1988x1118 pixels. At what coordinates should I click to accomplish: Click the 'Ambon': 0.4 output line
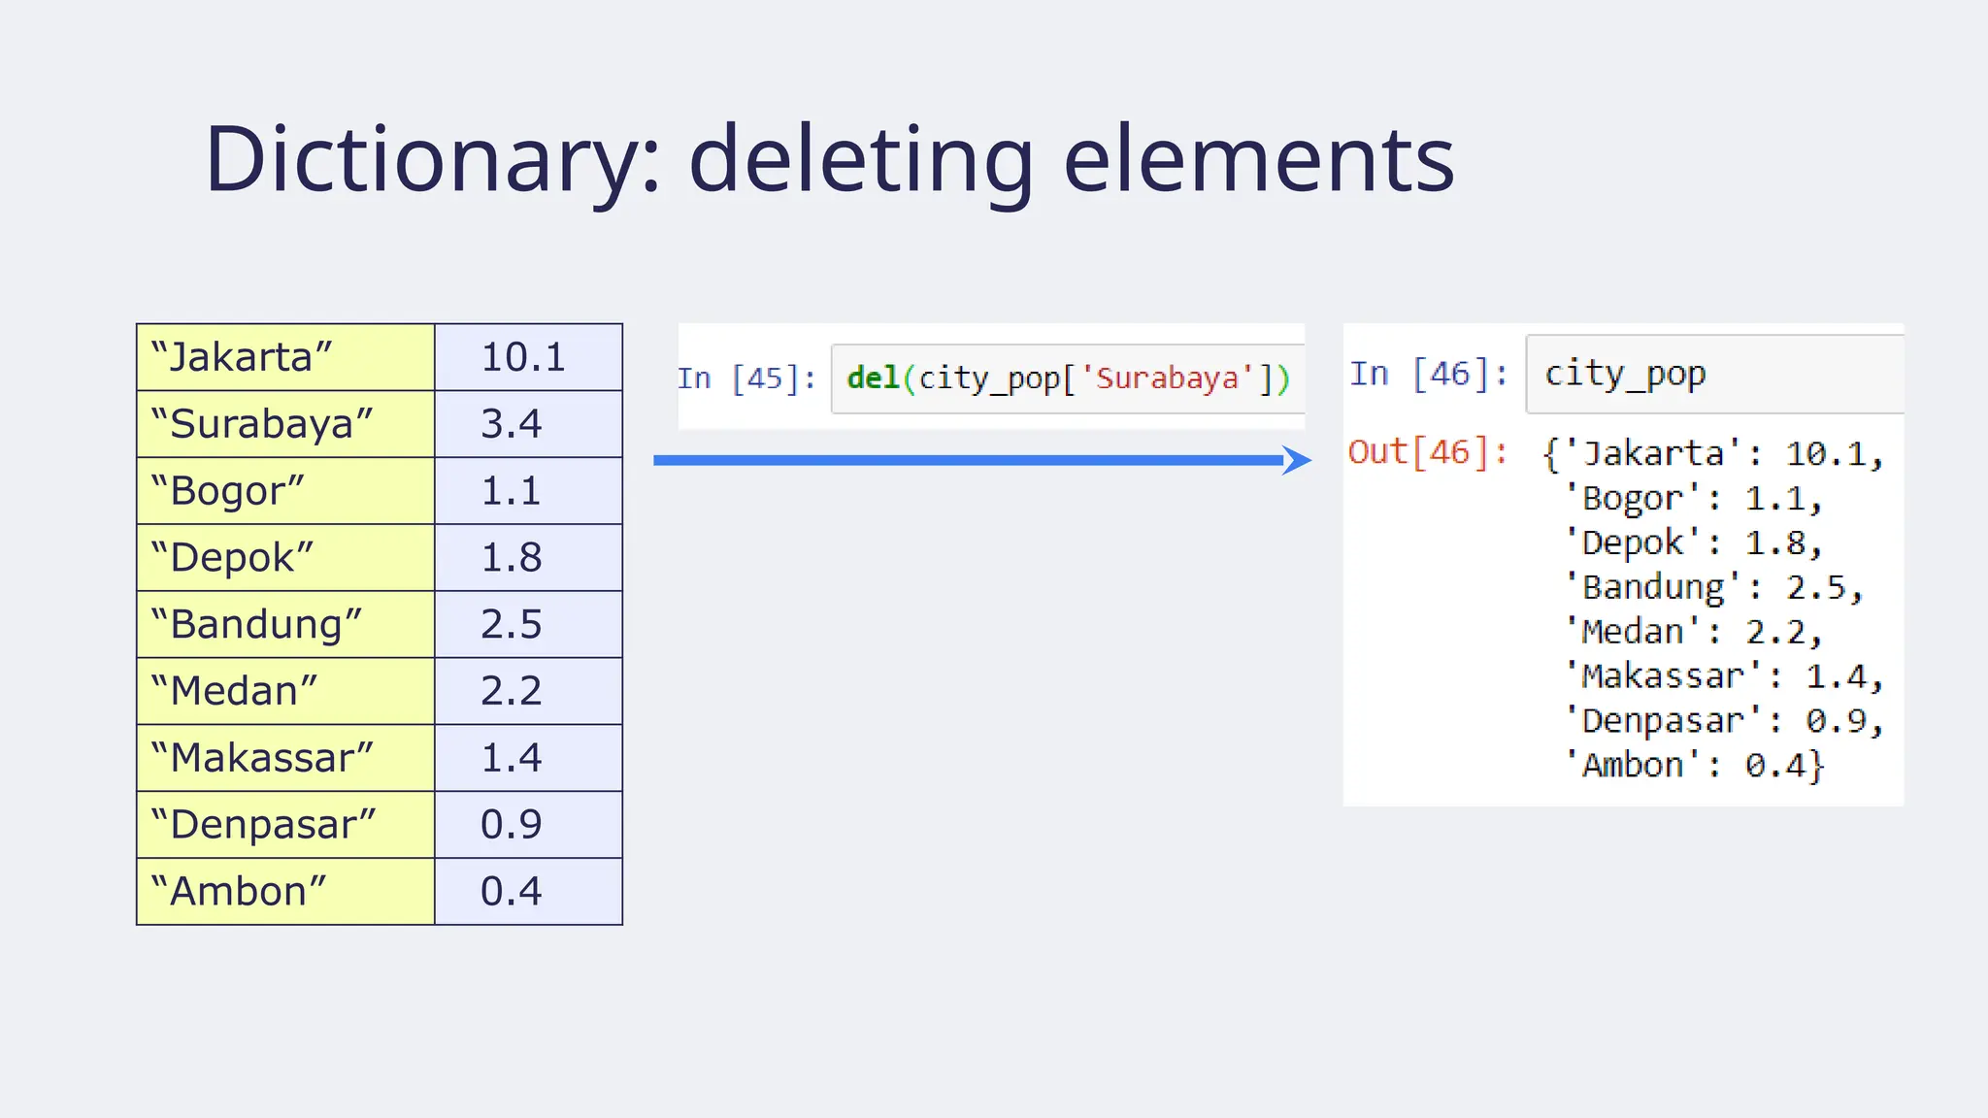tap(1695, 766)
